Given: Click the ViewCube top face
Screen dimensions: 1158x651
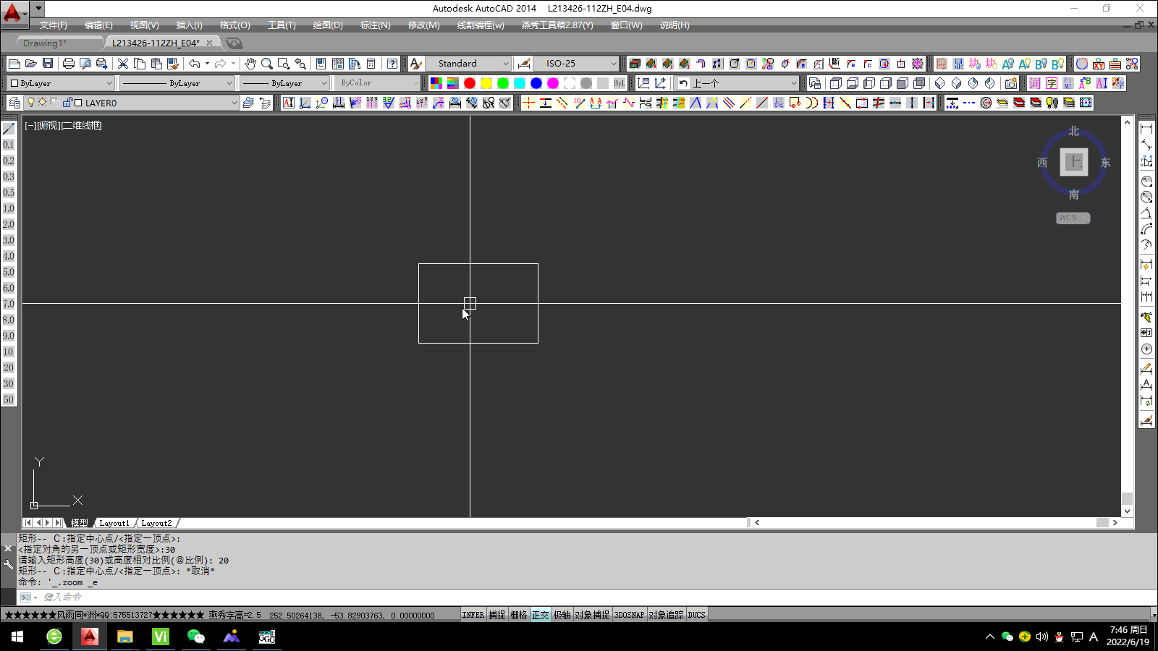Looking at the screenshot, I should pos(1074,161).
